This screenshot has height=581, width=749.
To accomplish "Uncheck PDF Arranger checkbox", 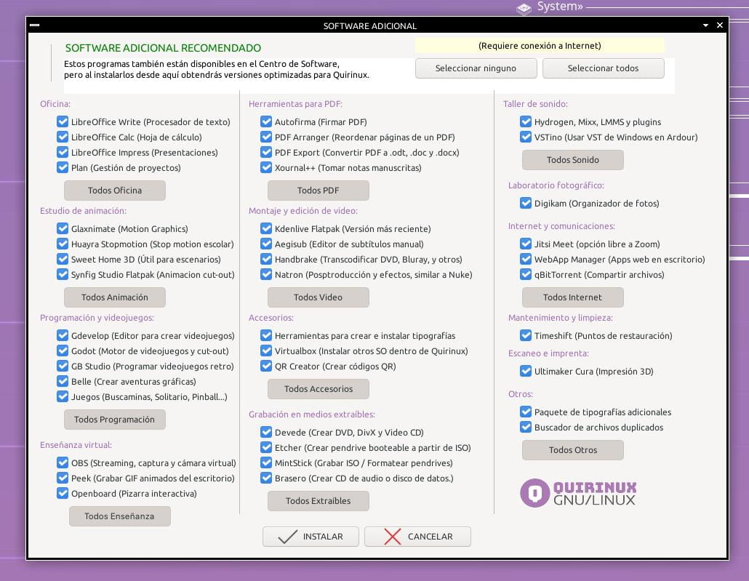I will 266,137.
